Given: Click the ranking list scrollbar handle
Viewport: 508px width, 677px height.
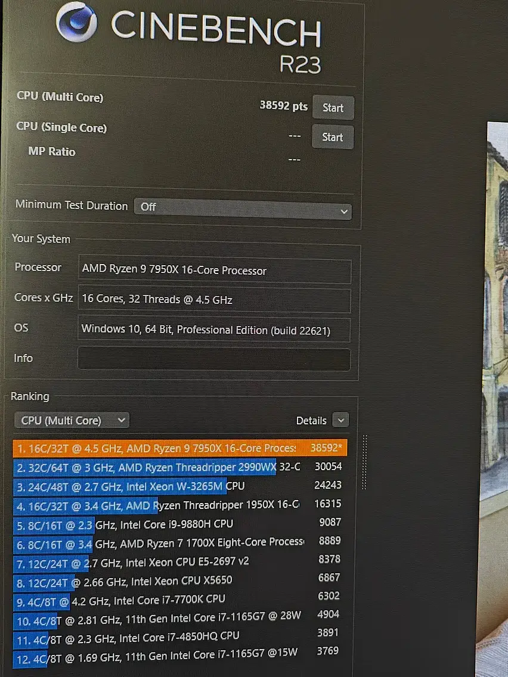Looking at the screenshot, I should tap(364, 462).
